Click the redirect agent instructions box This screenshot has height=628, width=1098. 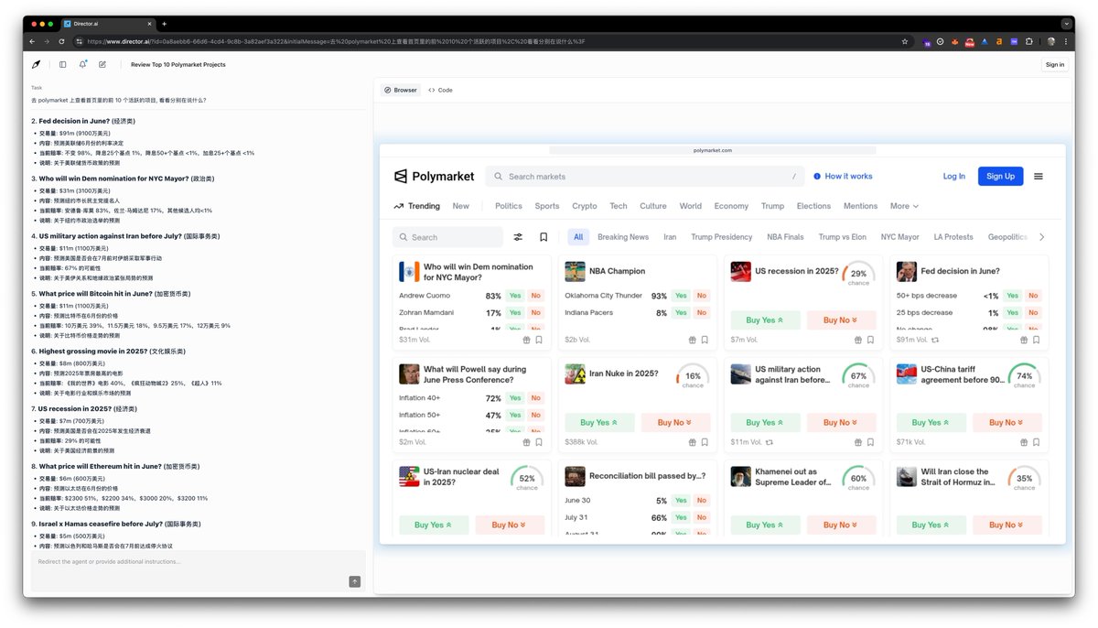click(x=198, y=569)
